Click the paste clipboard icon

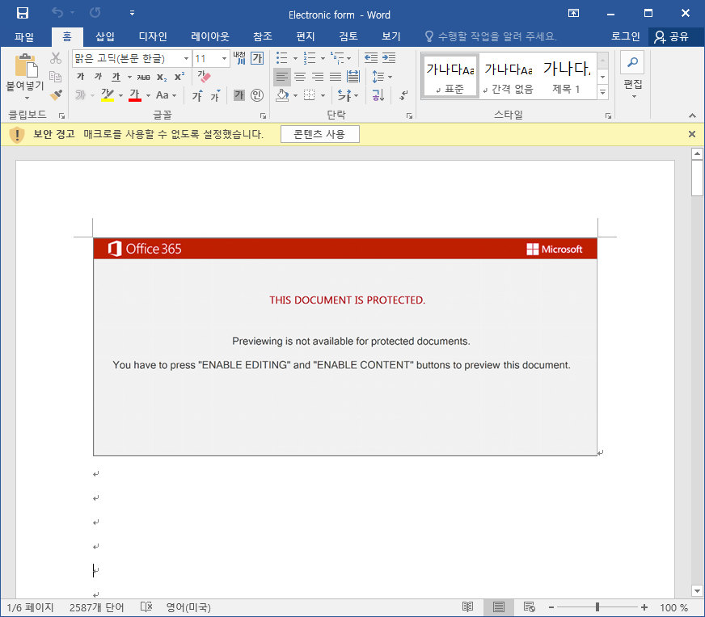pos(26,65)
